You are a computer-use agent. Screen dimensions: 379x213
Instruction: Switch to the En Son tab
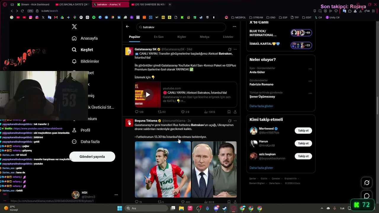[159, 37]
